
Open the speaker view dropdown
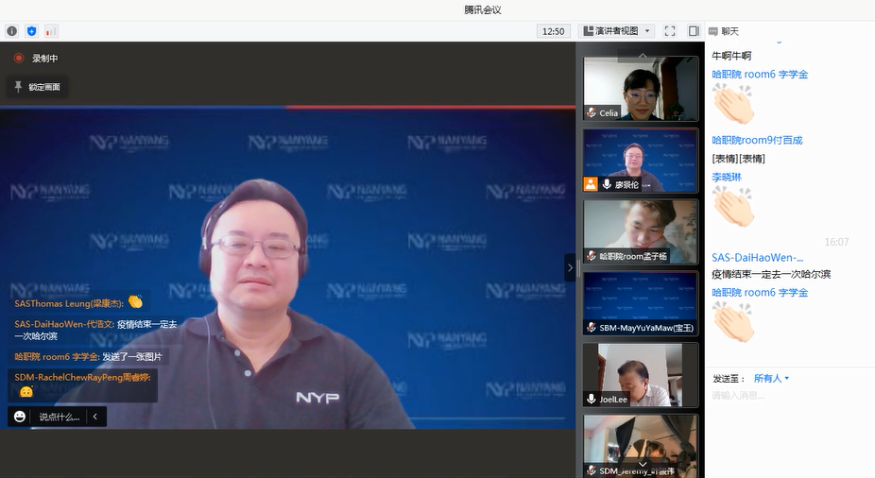(617, 31)
